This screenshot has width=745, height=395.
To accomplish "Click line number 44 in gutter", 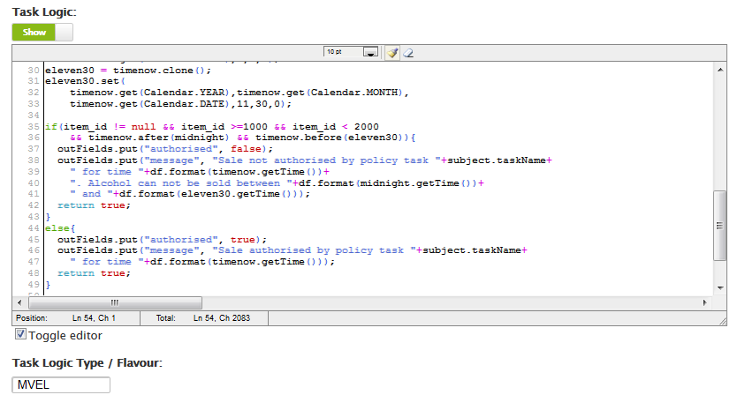I will click(34, 228).
